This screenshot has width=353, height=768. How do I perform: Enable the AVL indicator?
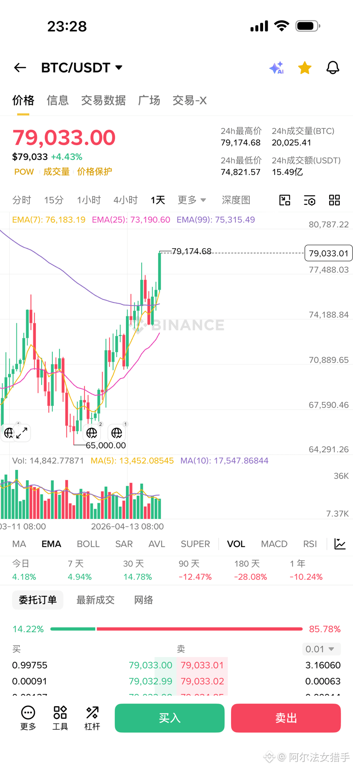pos(156,544)
